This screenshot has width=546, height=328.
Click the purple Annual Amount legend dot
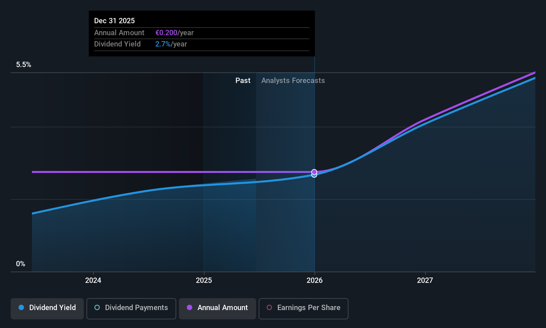click(x=190, y=307)
